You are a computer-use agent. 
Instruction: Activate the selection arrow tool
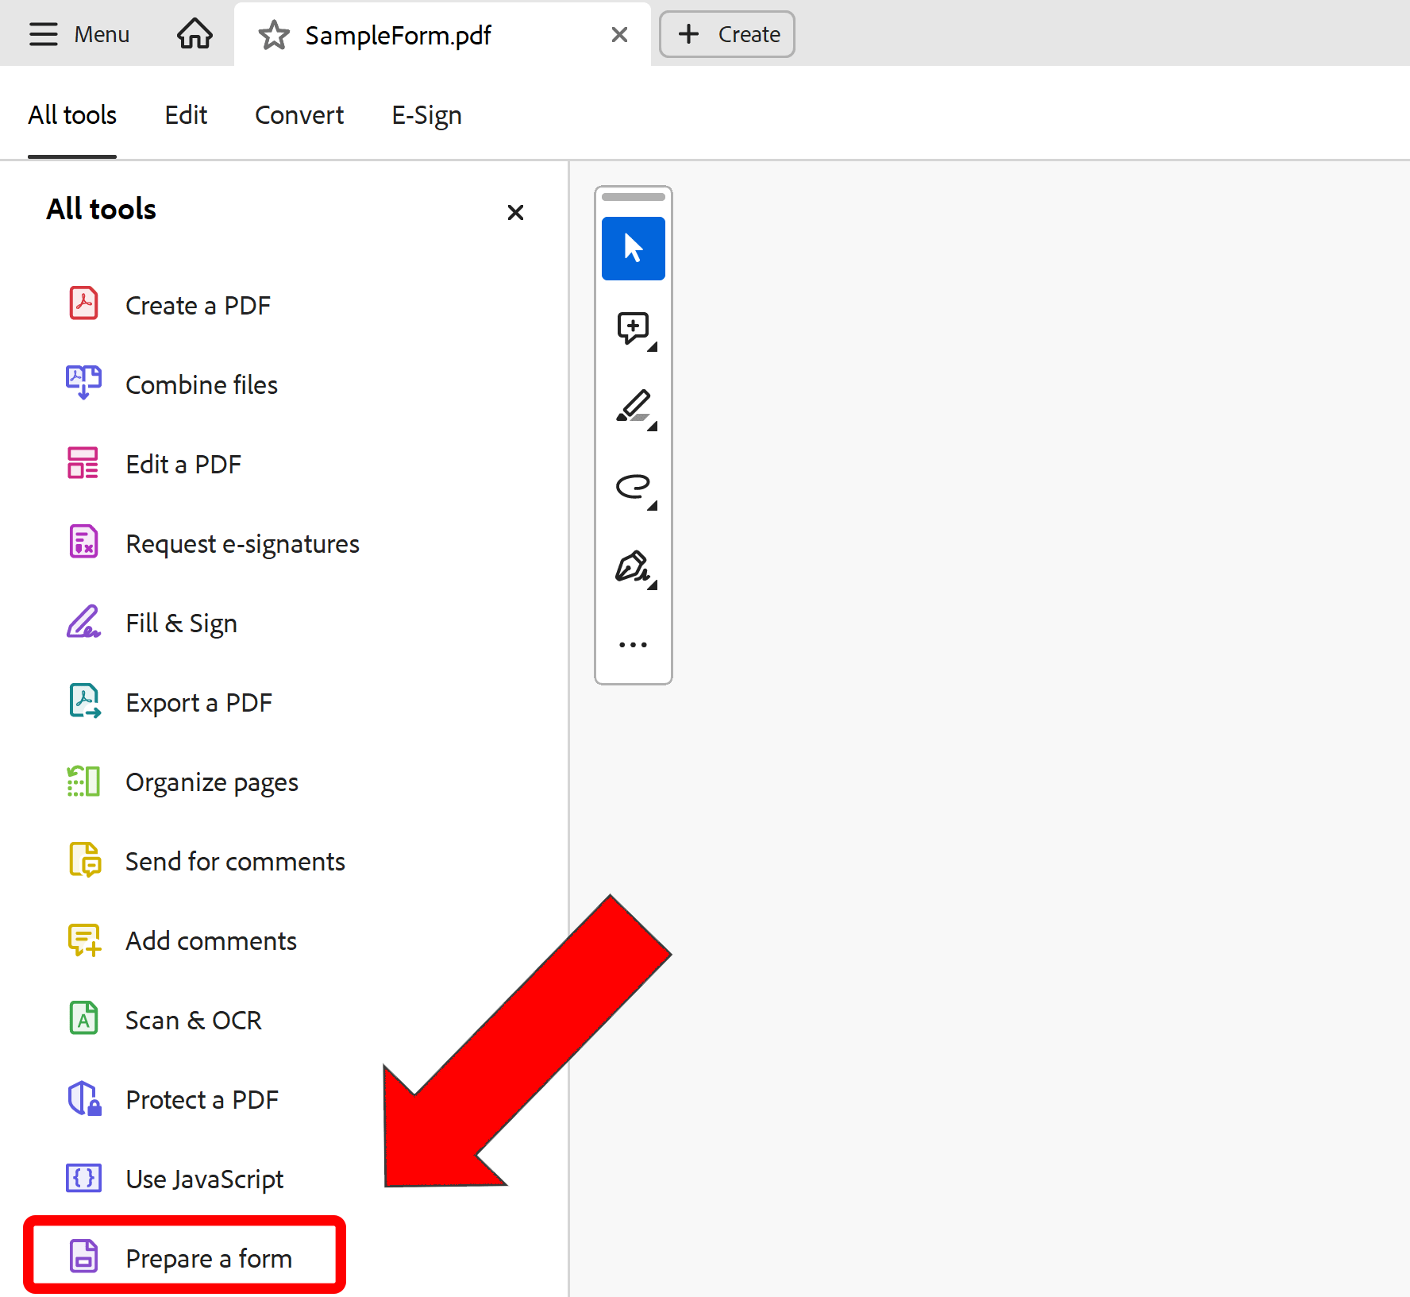click(x=633, y=249)
